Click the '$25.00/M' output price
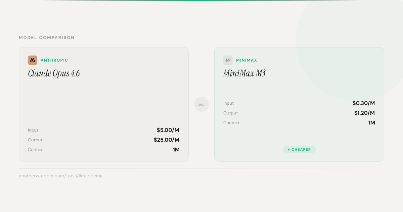The image size is (403, 212). (x=167, y=140)
